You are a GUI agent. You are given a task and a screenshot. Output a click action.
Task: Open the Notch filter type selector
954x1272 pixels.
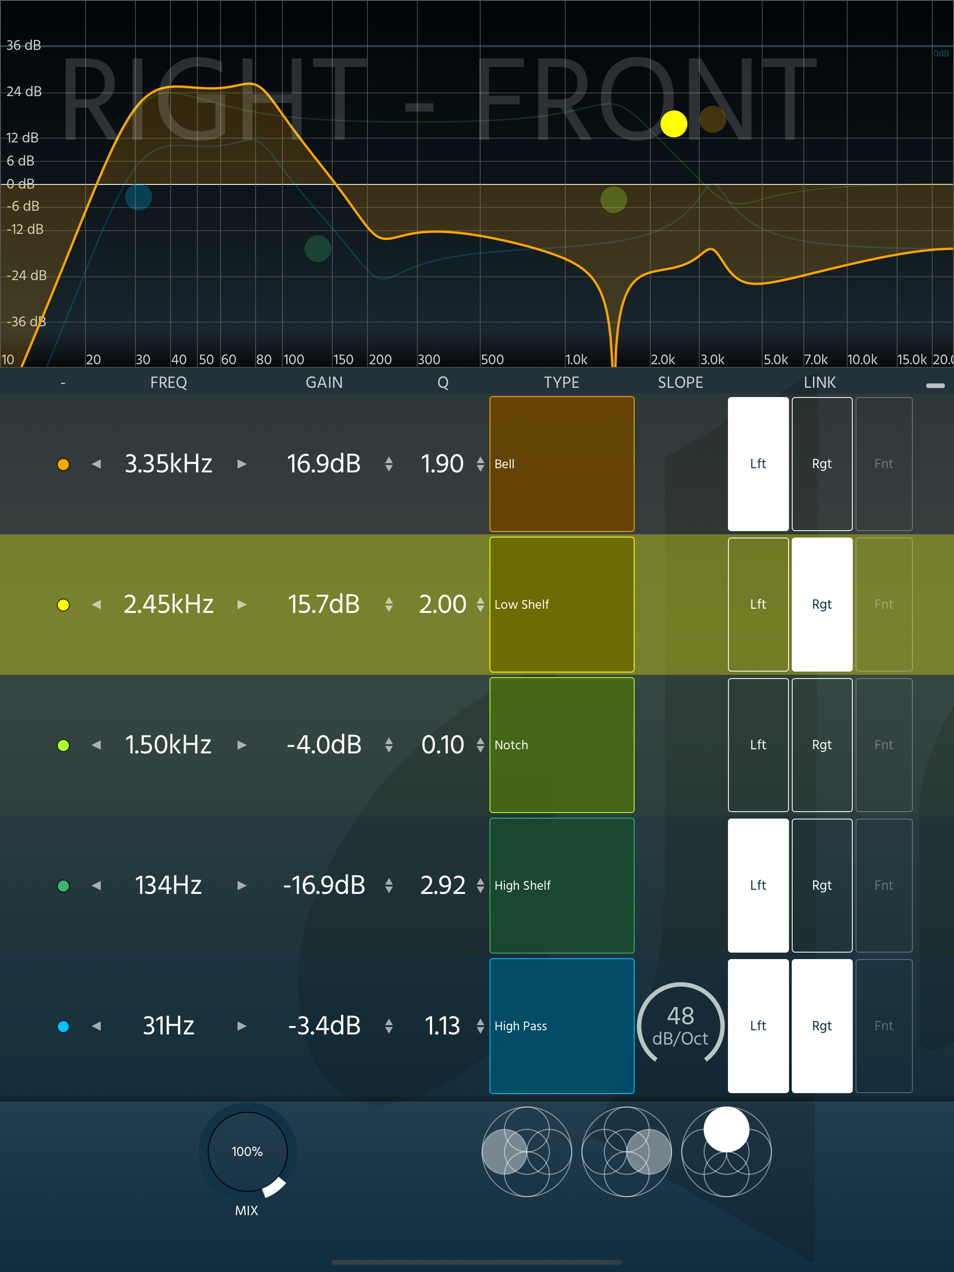coord(561,745)
